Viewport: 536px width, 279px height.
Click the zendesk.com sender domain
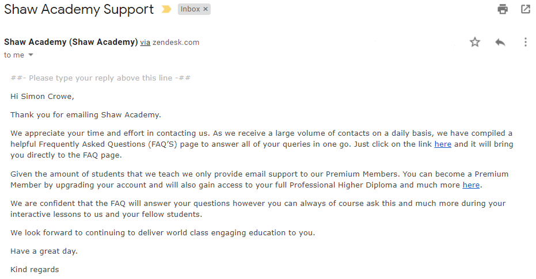pos(176,43)
